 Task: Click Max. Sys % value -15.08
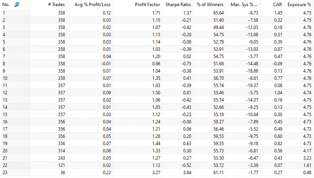point(252,35)
